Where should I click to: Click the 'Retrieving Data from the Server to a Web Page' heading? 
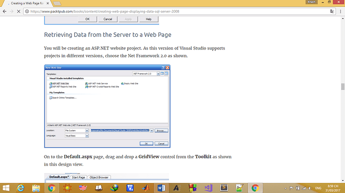click(x=107, y=35)
